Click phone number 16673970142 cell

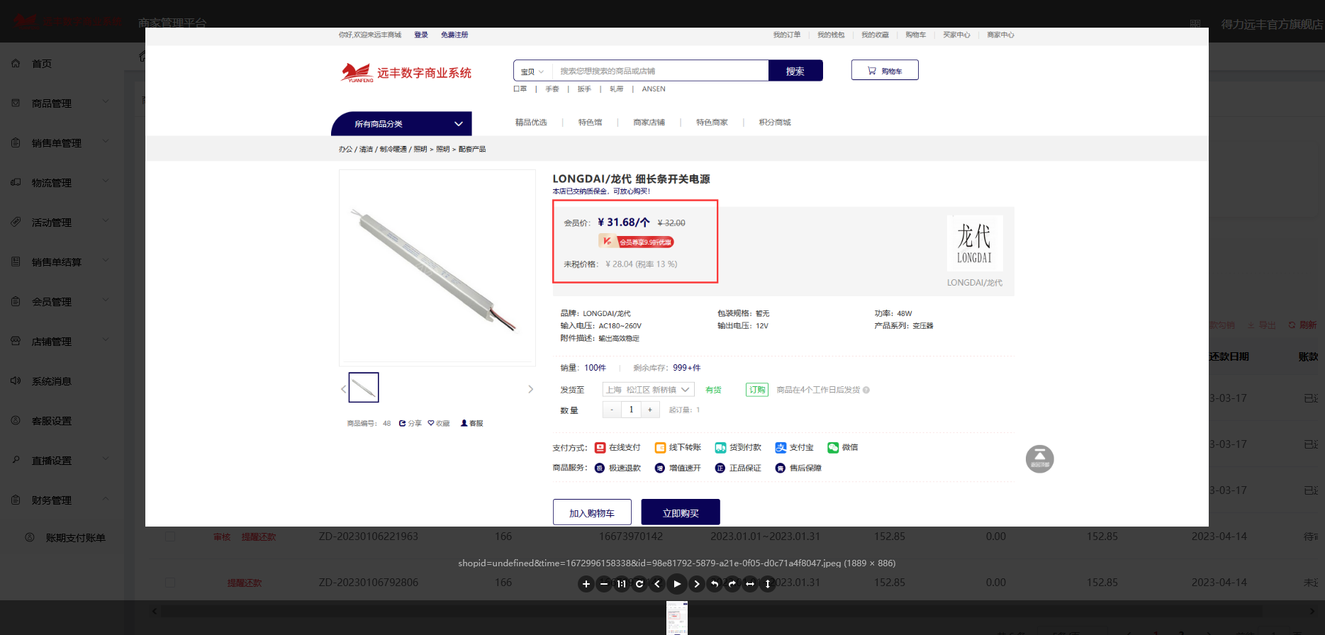click(x=631, y=536)
